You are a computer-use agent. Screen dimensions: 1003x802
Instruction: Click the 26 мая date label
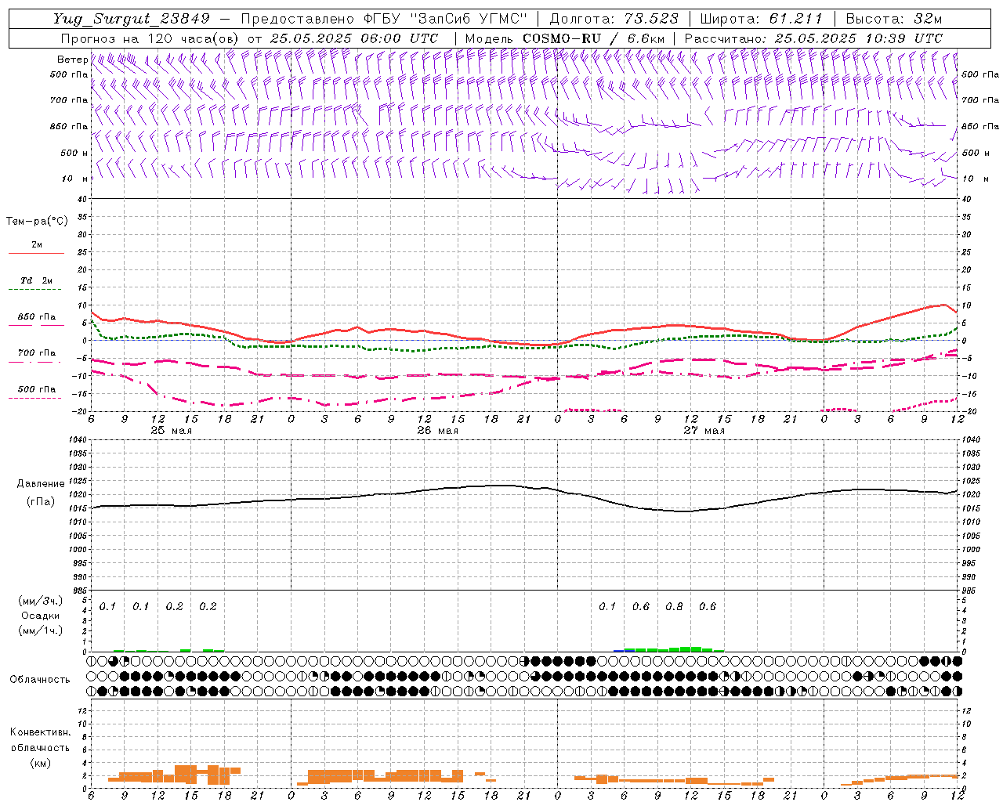click(x=437, y=431)
